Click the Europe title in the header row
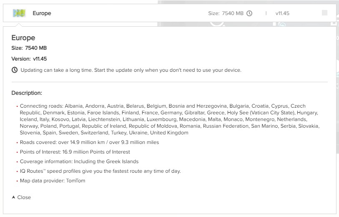The width and height of the screenshot is (339, 217). (x=42, y=13)
